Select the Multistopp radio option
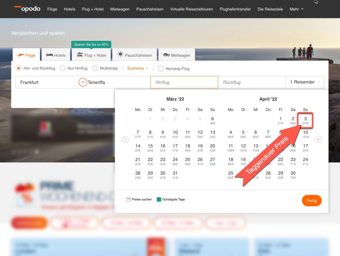340x256 pixels. [x=95, y=68]
